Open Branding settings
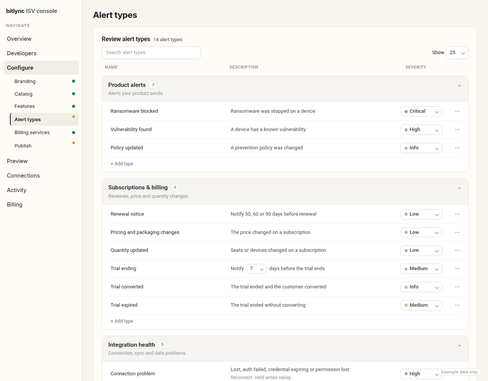 [x=44, y=82]
